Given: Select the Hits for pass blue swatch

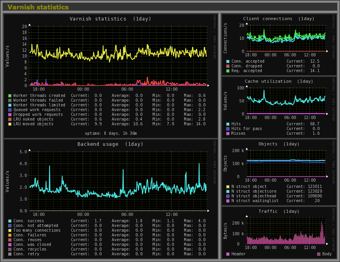Looking at the screenshot, I should [x=228, y=129].
